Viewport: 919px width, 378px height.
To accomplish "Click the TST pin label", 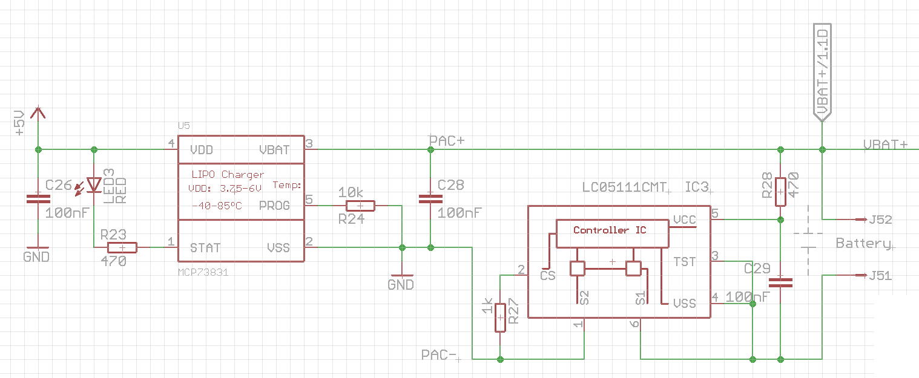I will tap(685, 262).
